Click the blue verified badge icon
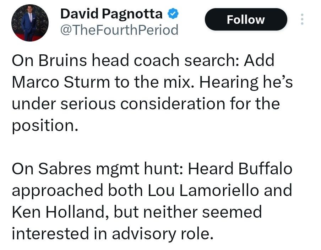The width and height of the screenshot is (321, 250). point(173,13)
